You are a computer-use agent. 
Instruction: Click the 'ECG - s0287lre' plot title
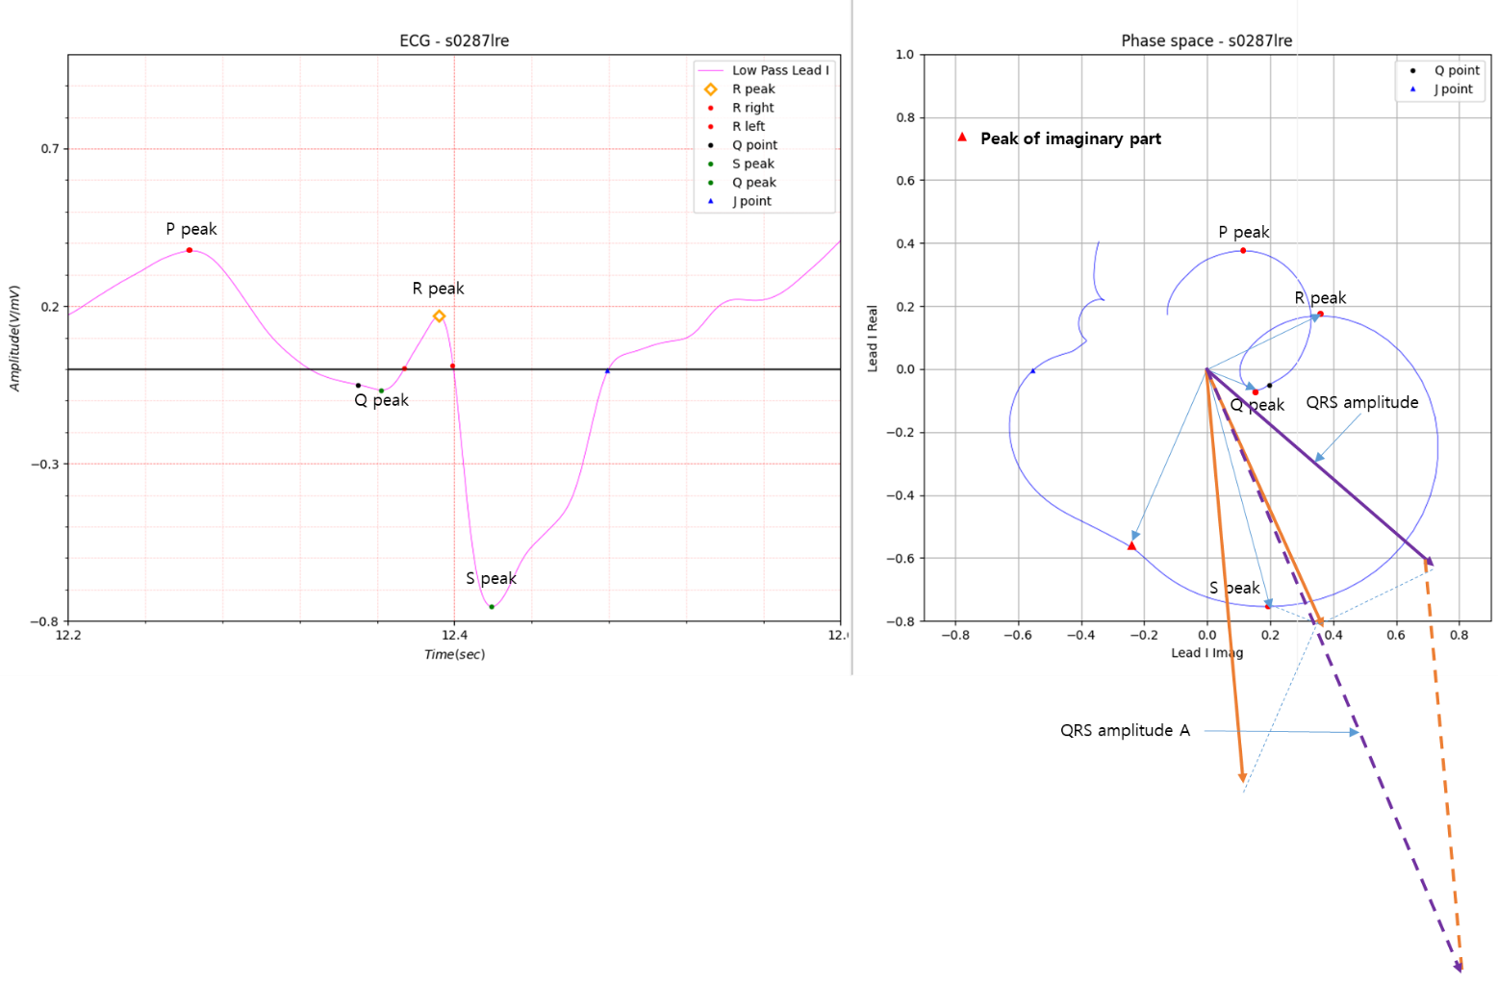[x=454, y=40]
